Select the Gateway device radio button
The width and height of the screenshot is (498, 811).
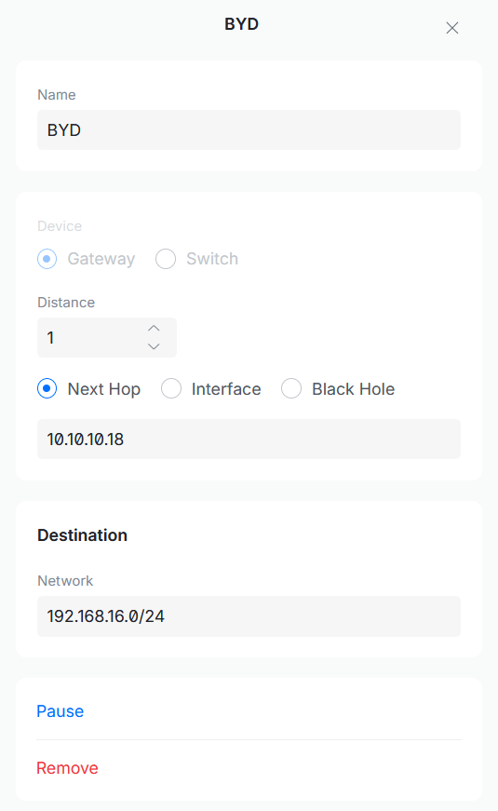pyautogui.click(x=47, y=259)
